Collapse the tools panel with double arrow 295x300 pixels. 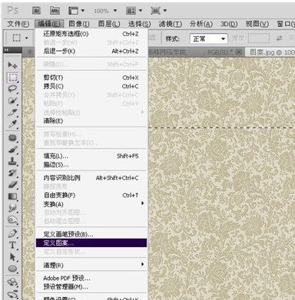(6, 50)
